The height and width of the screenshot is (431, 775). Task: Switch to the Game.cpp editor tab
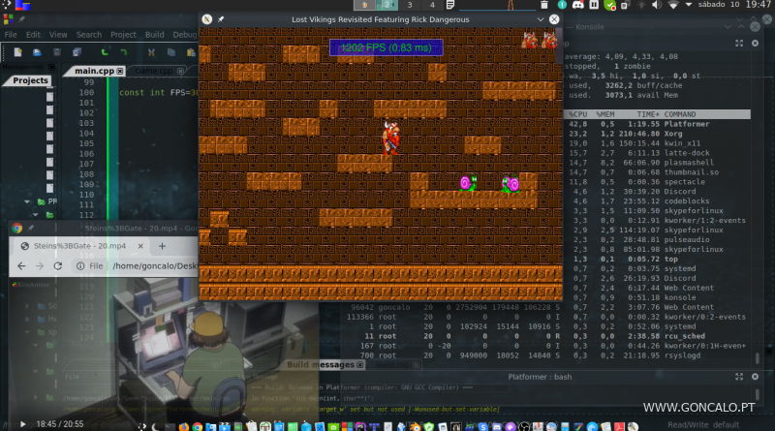154,71
